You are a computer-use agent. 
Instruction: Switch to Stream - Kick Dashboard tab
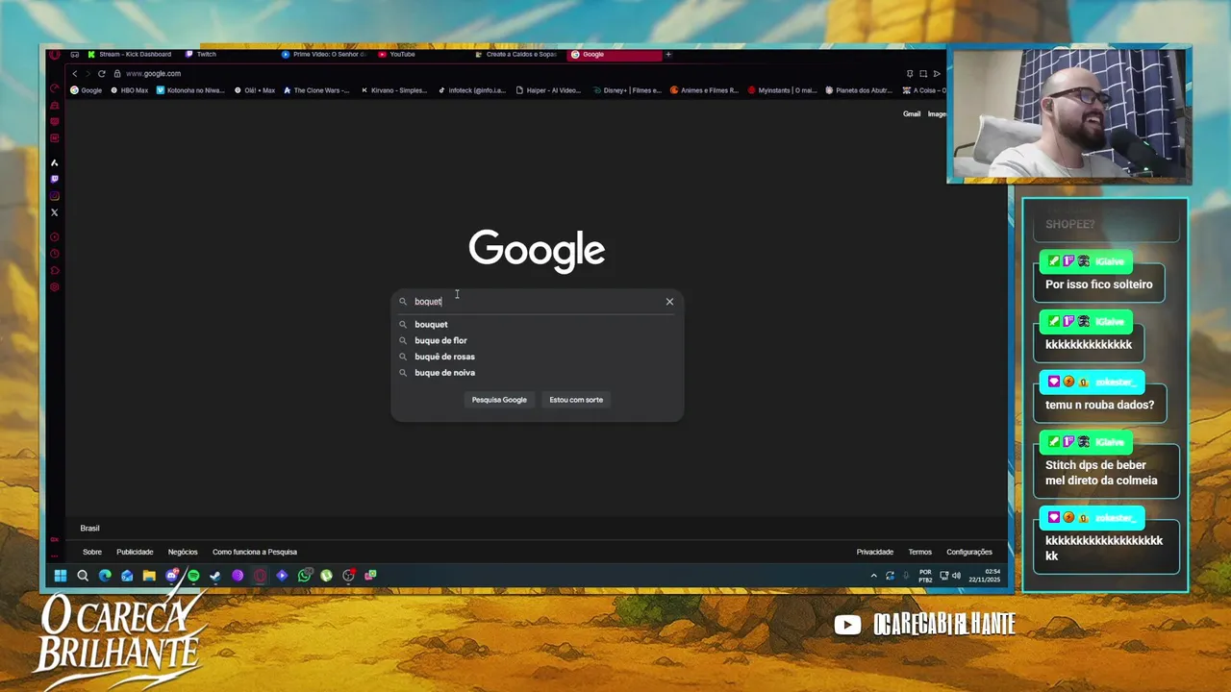(x=130, y=55)
